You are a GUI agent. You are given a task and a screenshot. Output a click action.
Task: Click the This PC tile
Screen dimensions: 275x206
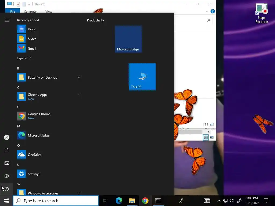tap(142, 77)
